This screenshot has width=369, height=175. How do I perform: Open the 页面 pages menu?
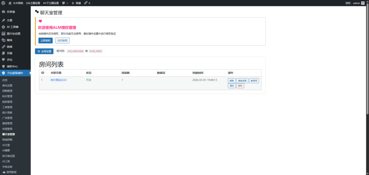10,53
